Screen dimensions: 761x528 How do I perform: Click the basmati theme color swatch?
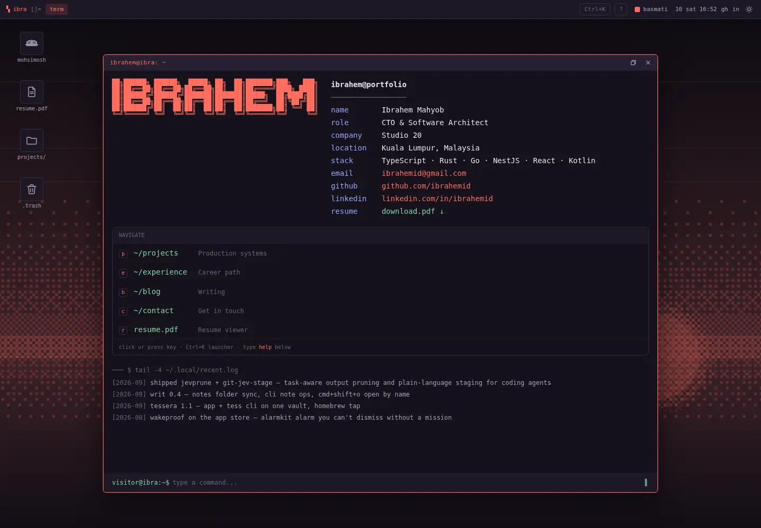(x=637, y=10)
